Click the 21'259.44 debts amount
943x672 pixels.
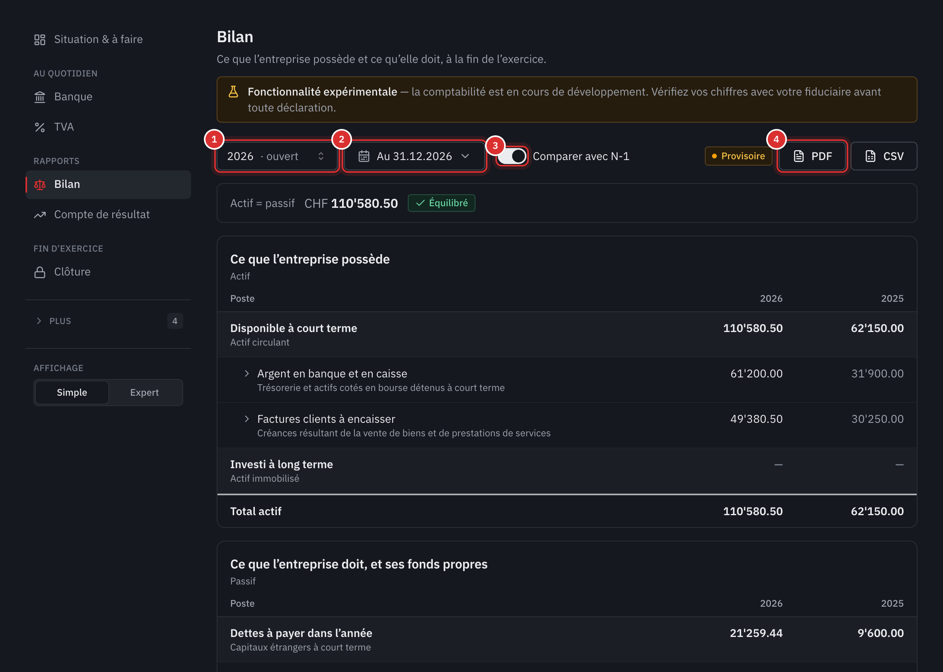pos(756,633)
